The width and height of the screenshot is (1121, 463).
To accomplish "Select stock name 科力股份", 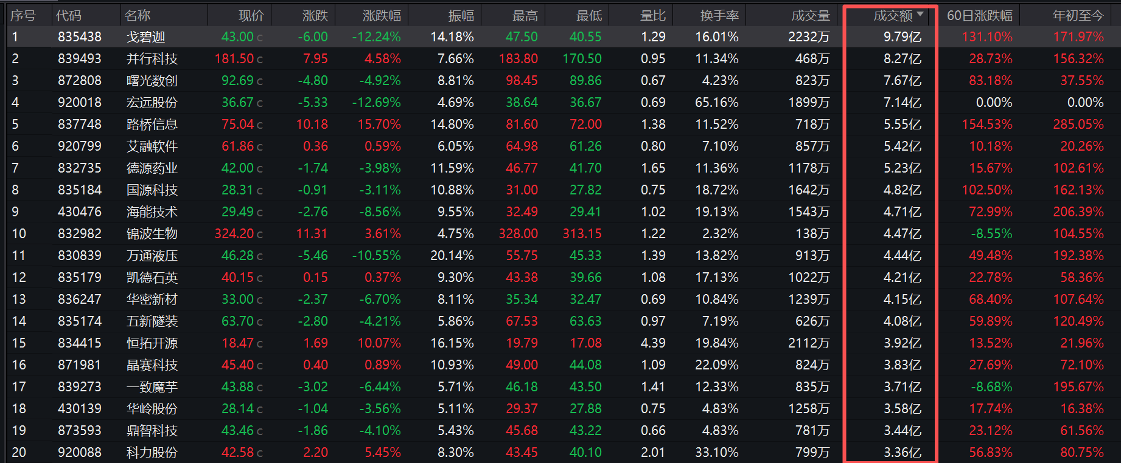I will [152, 453].
